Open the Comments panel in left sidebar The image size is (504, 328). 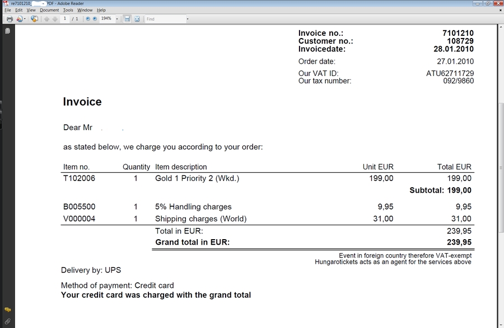pos(7,310)
